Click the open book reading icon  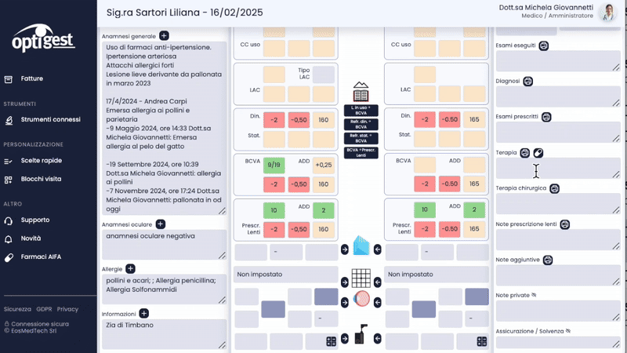click(361, 92)
